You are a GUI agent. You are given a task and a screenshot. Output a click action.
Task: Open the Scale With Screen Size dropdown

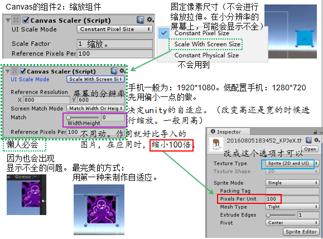click(x=95, y=79)
